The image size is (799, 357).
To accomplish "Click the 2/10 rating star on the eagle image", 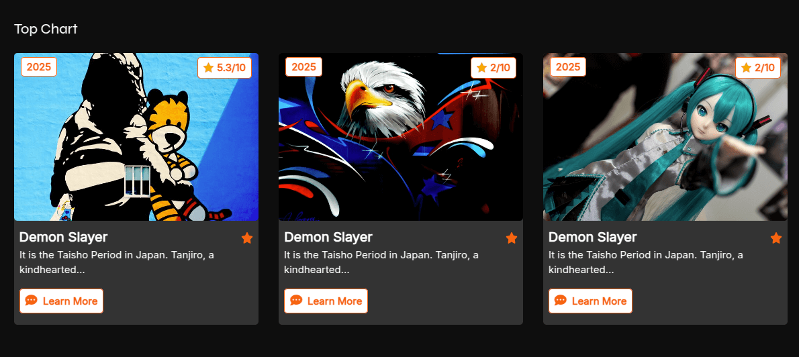I will pyautogui.click(x=481, y=68).
